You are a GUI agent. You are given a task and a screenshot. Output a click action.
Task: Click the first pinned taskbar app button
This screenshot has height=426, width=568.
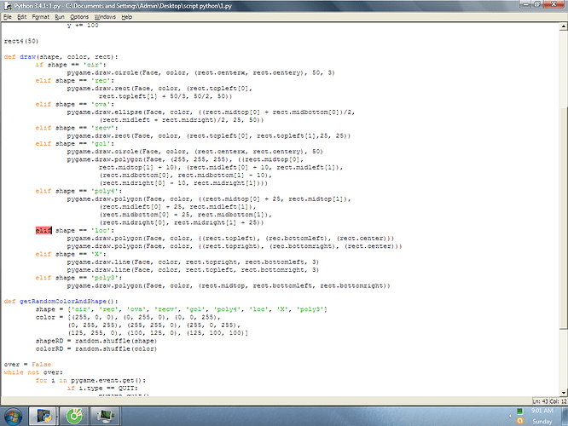click(x=45, y=415)
